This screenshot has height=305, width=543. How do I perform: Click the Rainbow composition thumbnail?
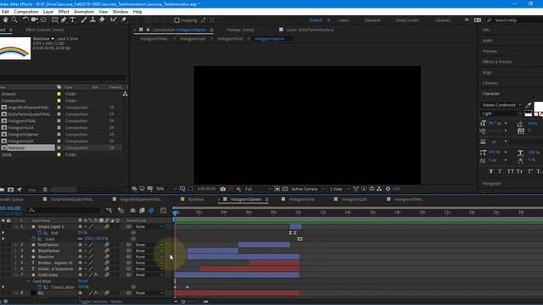coord(15,48)
